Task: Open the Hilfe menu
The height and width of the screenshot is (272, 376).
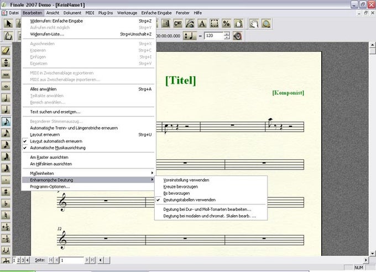Action: coord(197,13)
